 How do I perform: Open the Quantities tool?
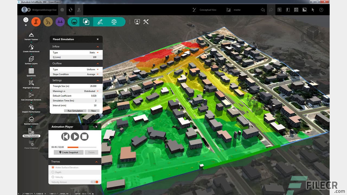coord(31,71)
